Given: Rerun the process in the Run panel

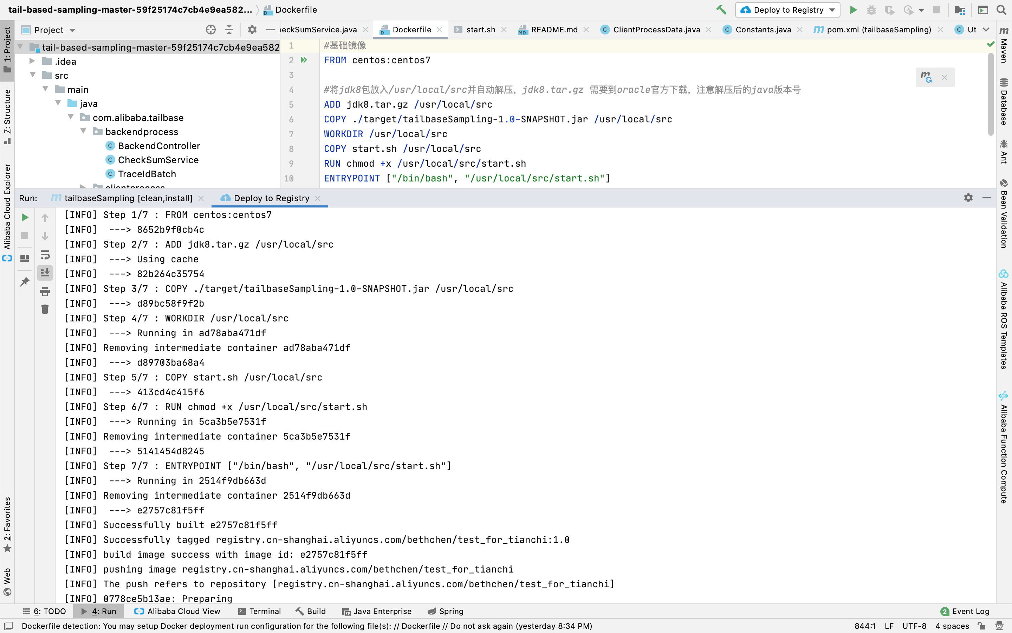Looking at the screenshot, I should [25, 217].
